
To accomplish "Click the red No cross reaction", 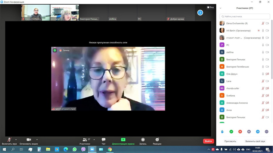I will tap(240, 132).
